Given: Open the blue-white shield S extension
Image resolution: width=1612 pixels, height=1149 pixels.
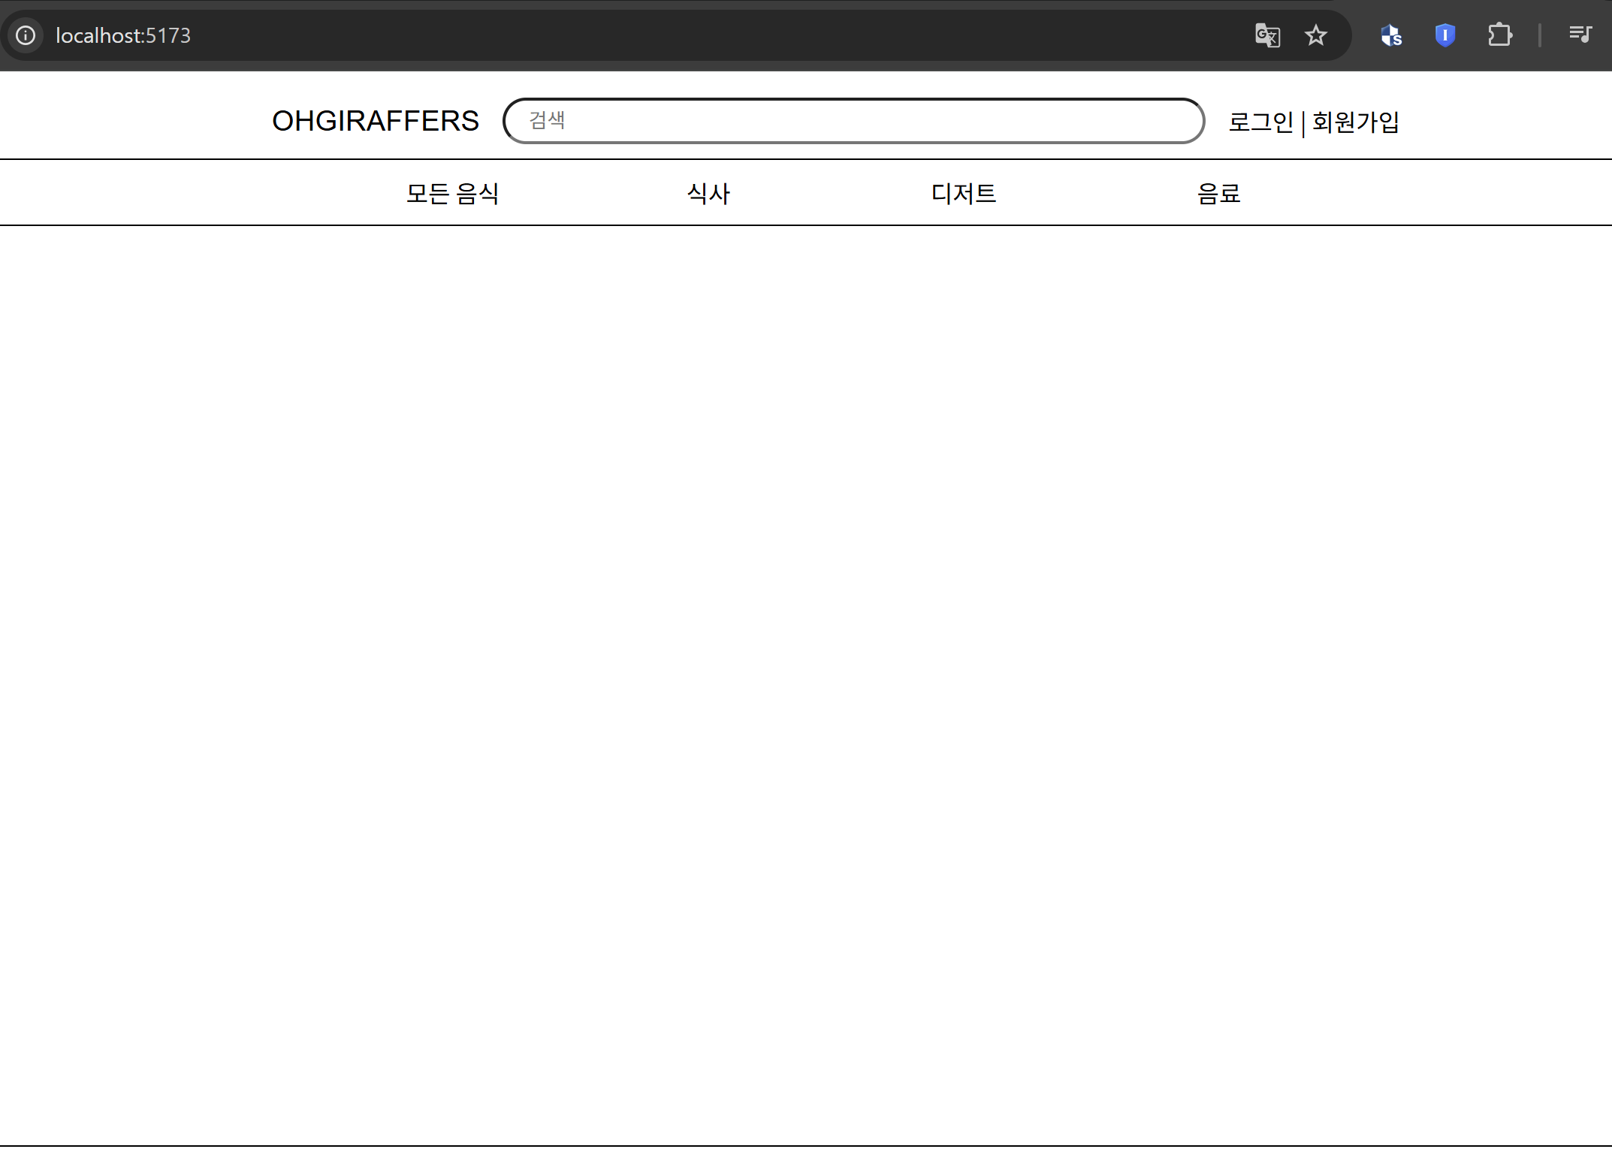Looking at the screenshot, I should (x=1391, y=35).
